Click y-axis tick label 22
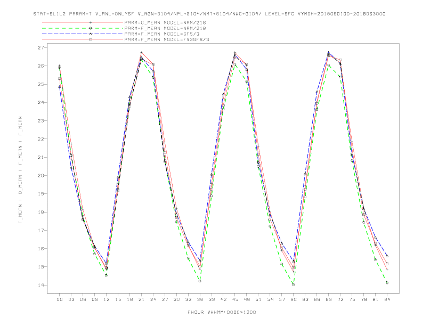This screenshot has height=326, width=422. click(42, 139)
